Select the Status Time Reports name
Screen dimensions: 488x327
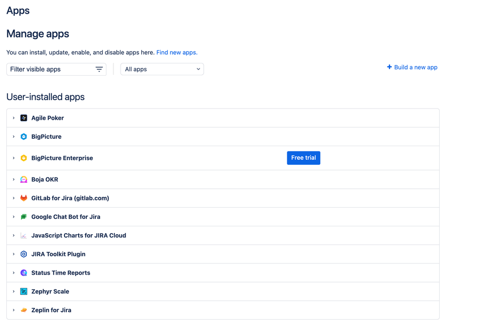pos(61,273)
